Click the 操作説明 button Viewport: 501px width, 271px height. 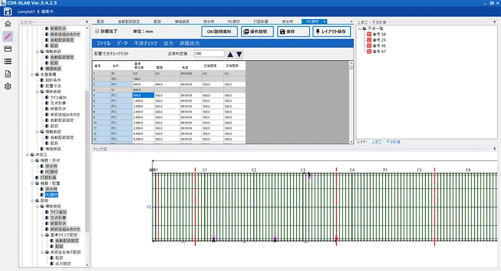[x=257, y=32]
